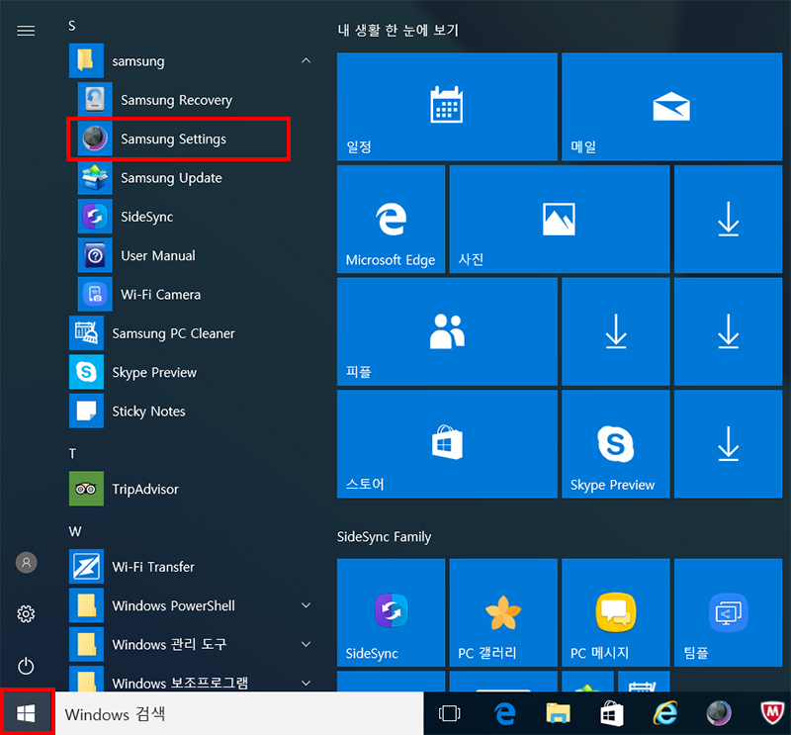Open Skype Preview in the app list

click(194, 372)
